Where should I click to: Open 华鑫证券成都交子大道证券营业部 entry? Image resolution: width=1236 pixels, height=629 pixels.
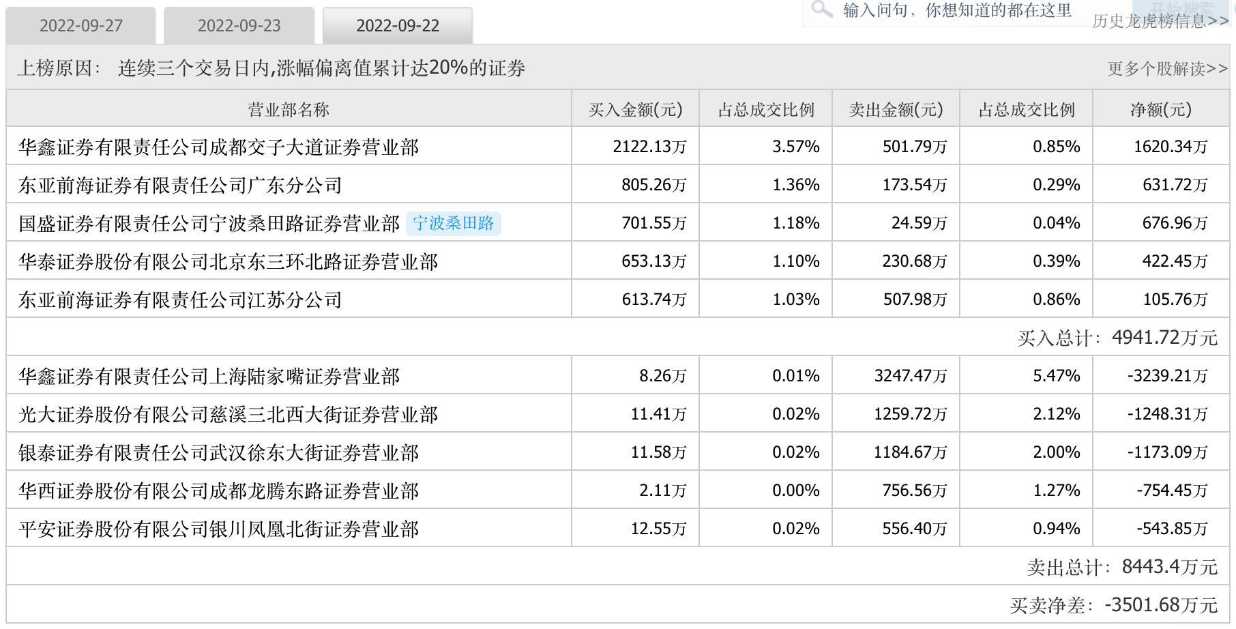(219, 147)
